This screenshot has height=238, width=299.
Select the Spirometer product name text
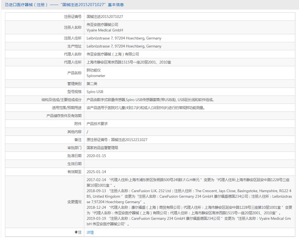tap(96, 76)
